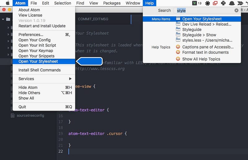248x160 pixels.
Task: Select sourcetreeconfig file in tree view
Action: (x=30, y=116)
